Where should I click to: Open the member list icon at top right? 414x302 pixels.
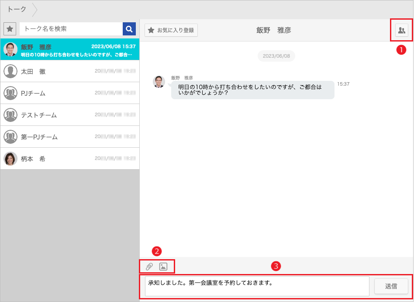tap(401, 30)
